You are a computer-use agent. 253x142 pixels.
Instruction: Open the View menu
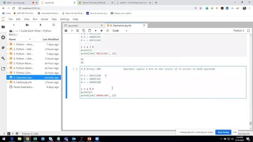(x=26, y=19)
